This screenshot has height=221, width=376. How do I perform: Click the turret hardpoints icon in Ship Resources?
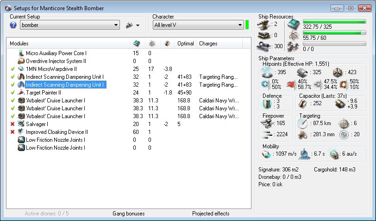coord(263,25)
